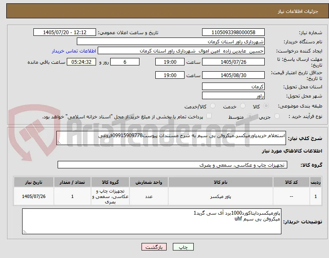Click the announcement date field 1405/07/20 - 12:12
This screenshot has height=258, width=329.
click(65, 33)
